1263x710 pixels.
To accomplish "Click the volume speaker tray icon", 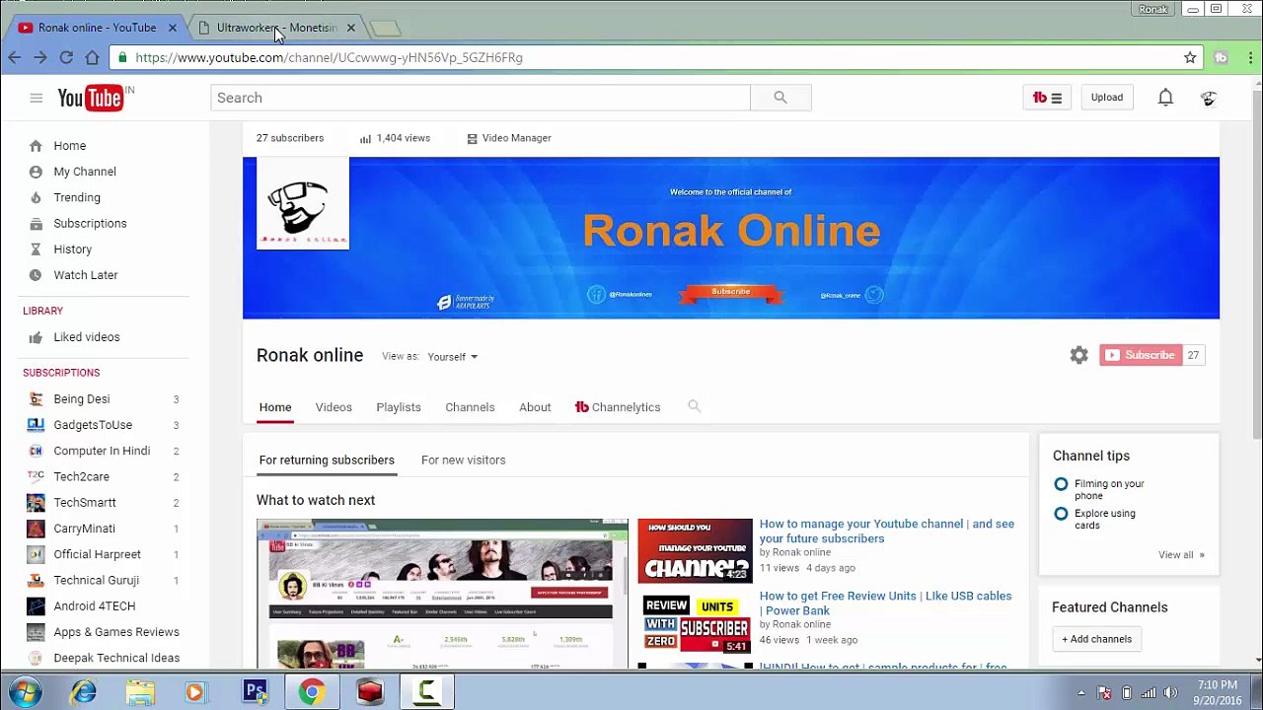I will 1170,692.
